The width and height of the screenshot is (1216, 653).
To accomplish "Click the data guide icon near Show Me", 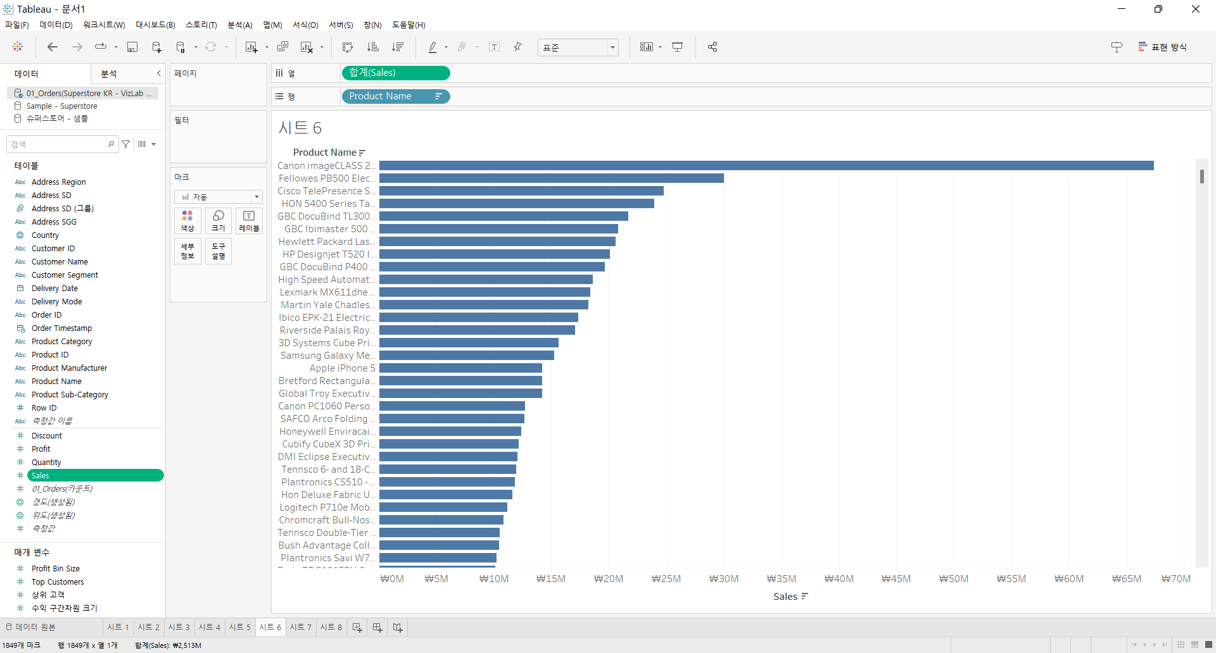I will click(x=1117, y=47).
